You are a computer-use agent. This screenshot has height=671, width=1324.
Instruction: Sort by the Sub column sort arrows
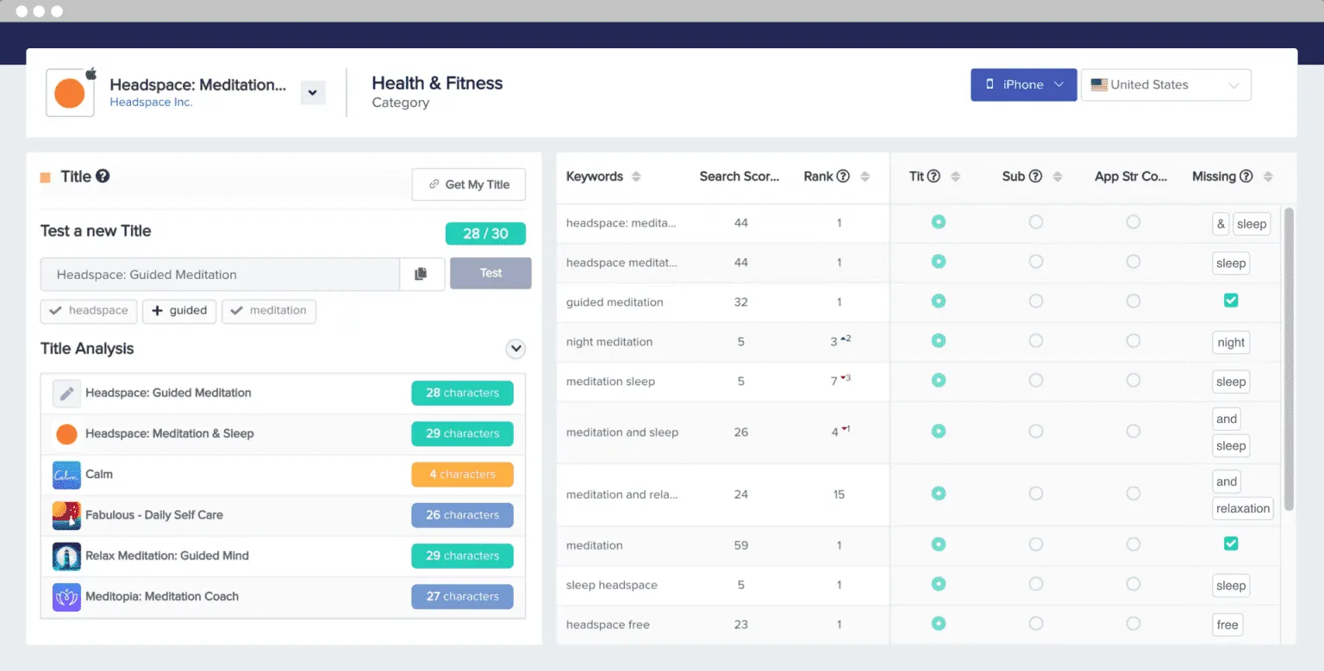click(x=1057, y=177)
